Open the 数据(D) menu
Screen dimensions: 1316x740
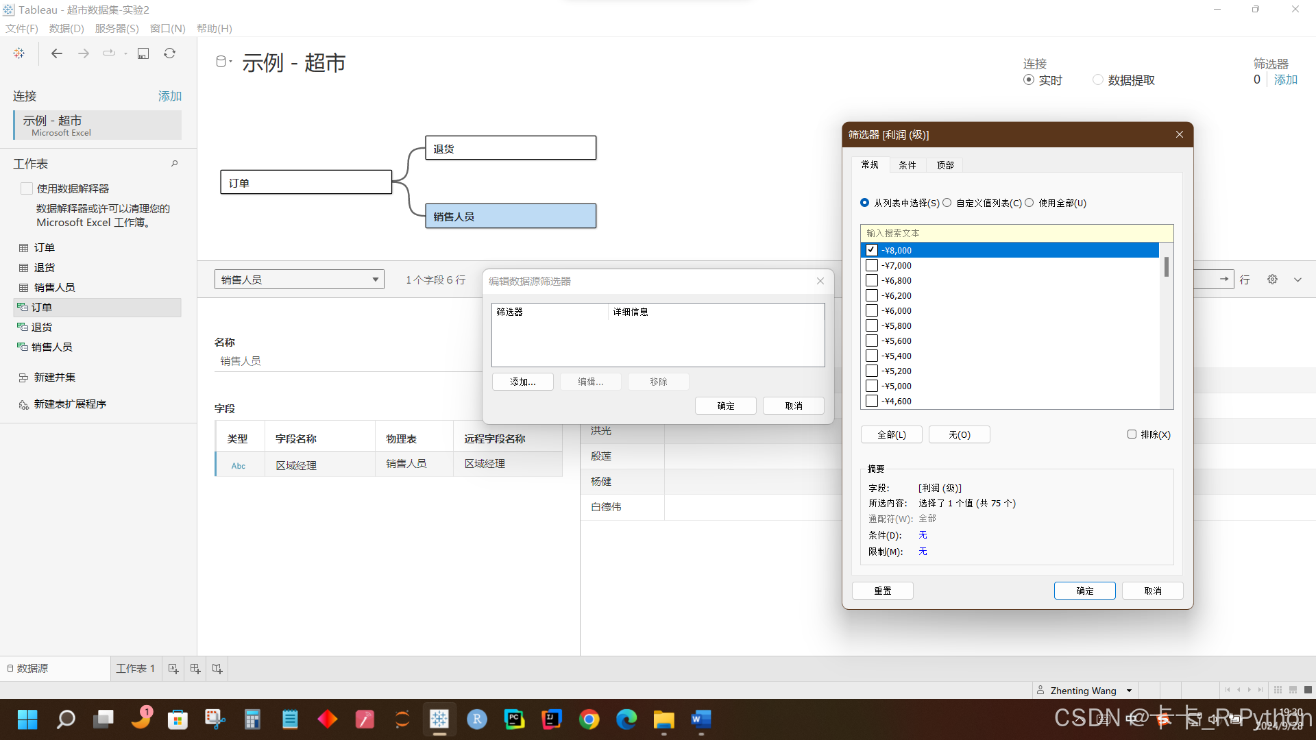[x=66, y=29]
